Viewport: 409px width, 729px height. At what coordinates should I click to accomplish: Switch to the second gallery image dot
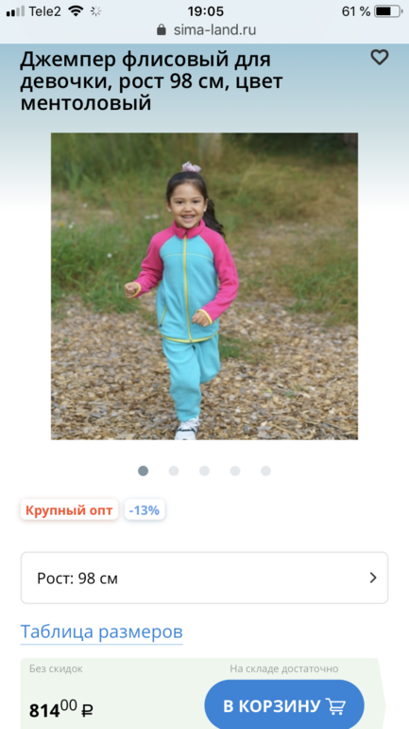[x=174, y=471]
